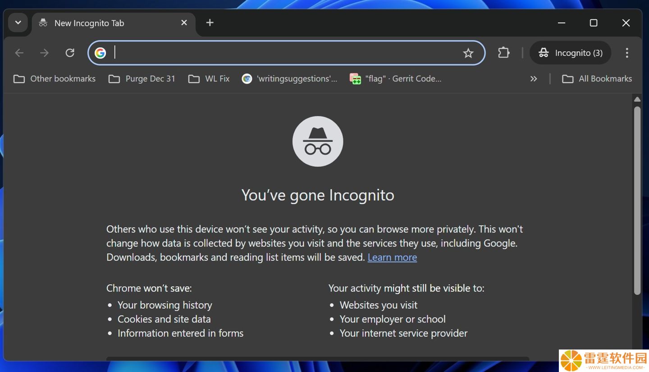Click "Information entered in forms" item
649x372 pixels.
(181, 333)
